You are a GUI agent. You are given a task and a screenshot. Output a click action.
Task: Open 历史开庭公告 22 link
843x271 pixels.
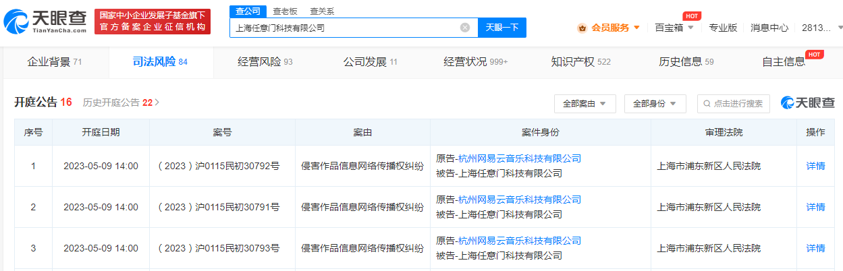(x=121, y=102)
